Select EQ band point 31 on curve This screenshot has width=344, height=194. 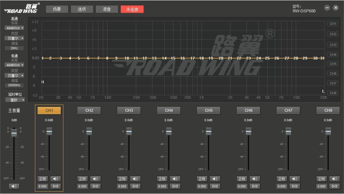pyautogui.click(x=322, y=58)
